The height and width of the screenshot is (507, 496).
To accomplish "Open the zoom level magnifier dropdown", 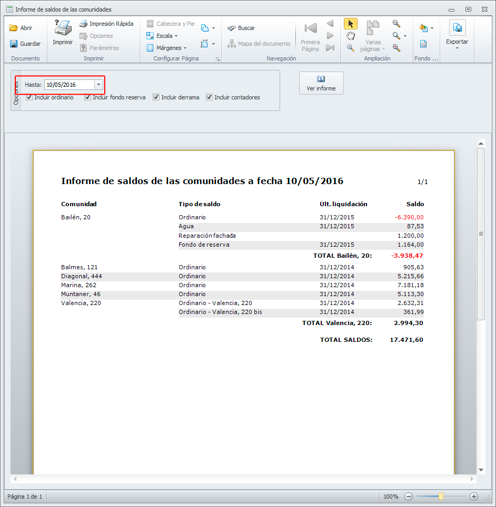I will pyautogui.click(x=400, y=36).
